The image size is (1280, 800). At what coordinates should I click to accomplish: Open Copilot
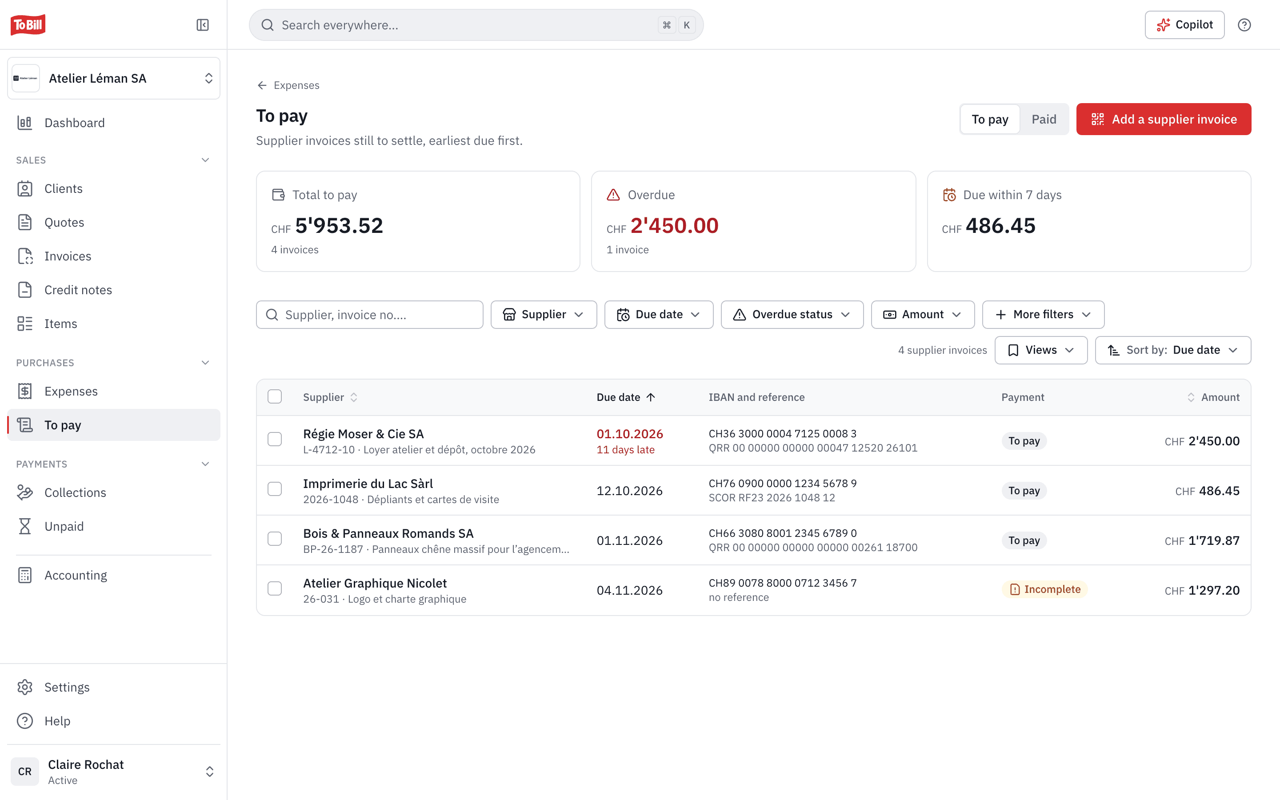1184,25
